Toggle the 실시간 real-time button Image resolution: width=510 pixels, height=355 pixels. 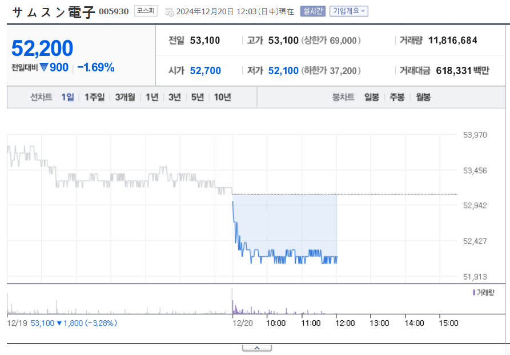[312, 11]
